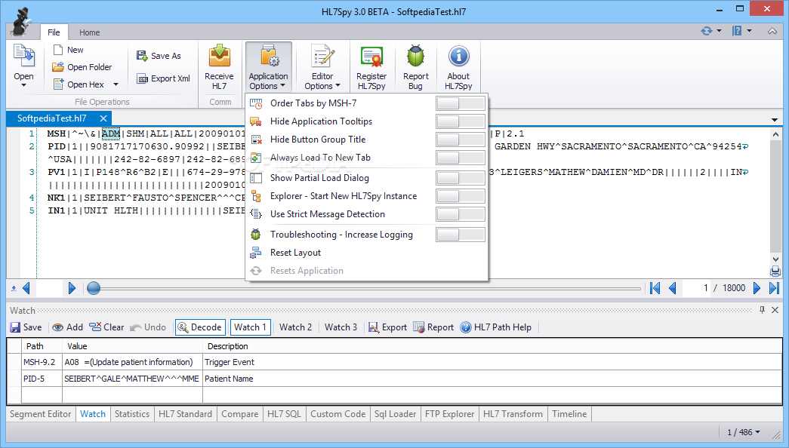Toggle Hide Application Tooltips switch
The image size is (789, 448).
click(460, 121)
